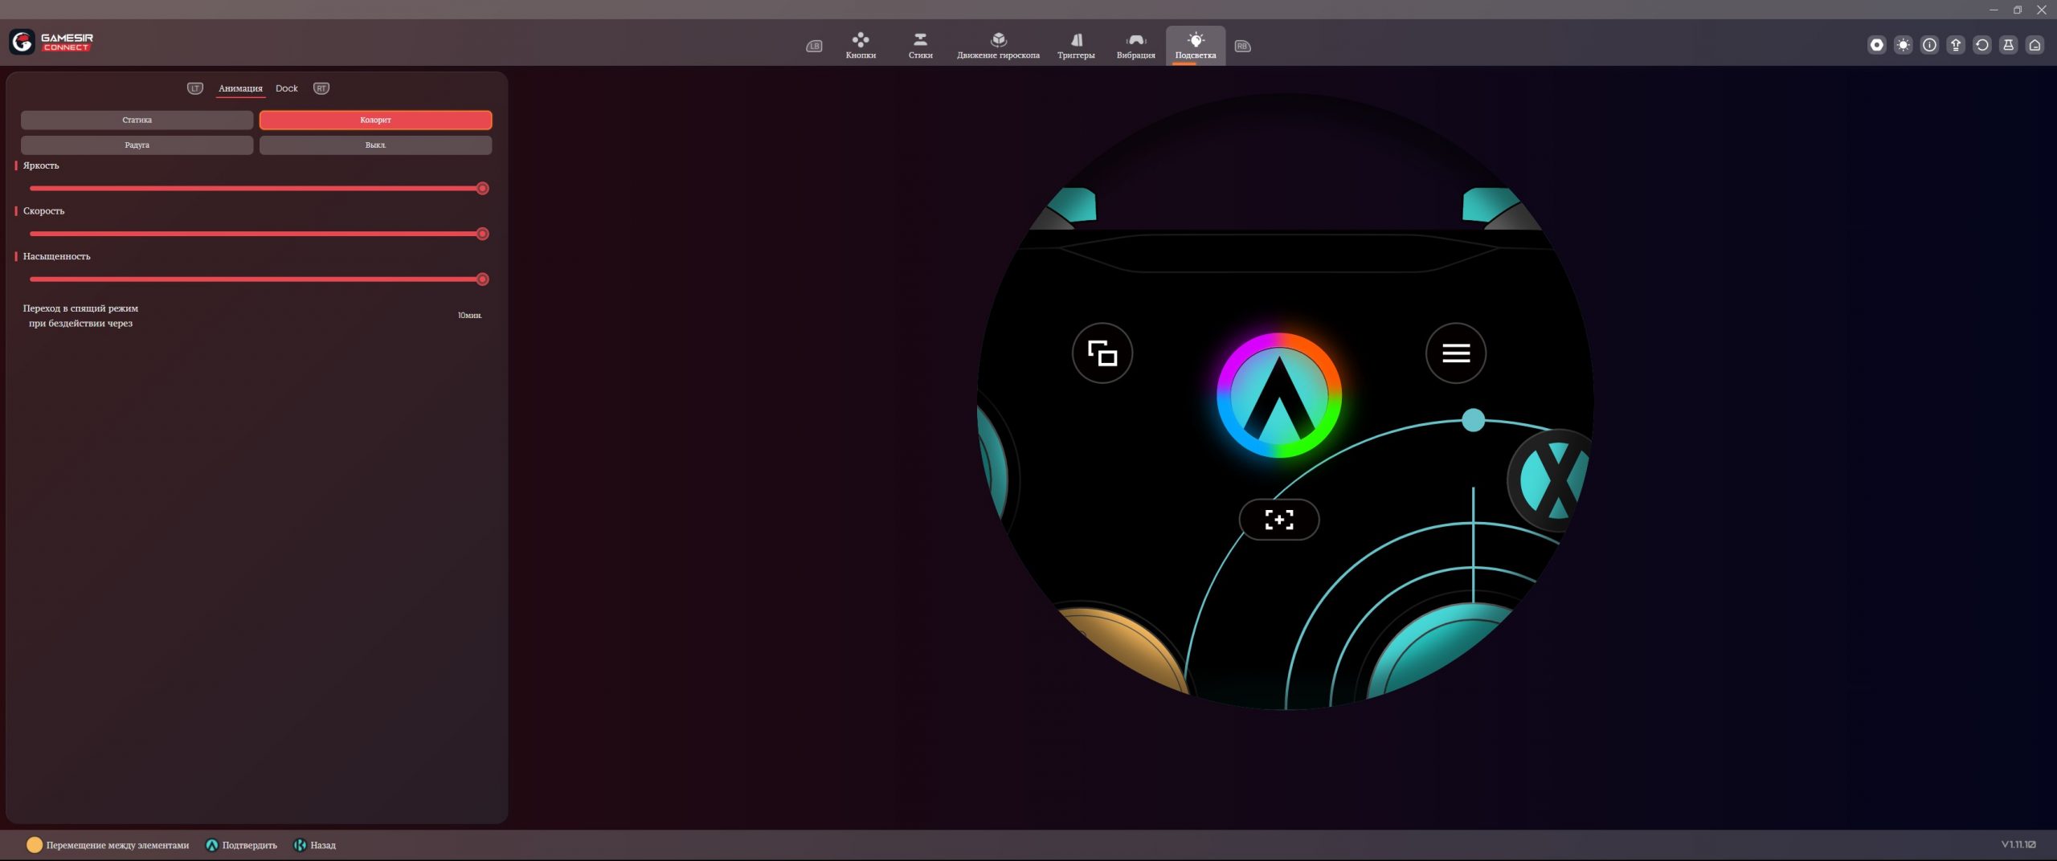The image size is (2057, 861).
Task: Select the Анимация sub-tab
Action: (x=240, y=88)
